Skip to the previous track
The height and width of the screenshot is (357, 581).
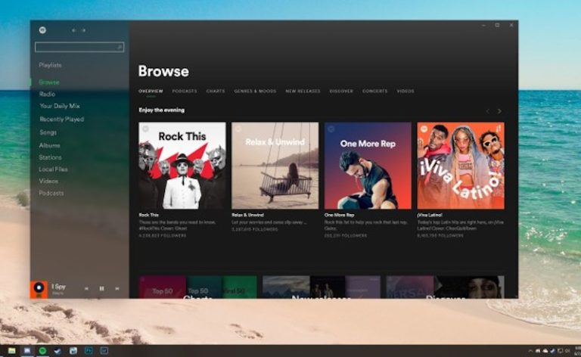click(86, 288)
